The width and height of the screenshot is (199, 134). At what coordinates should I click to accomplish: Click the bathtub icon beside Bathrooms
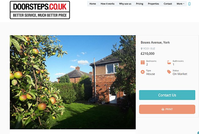(169, 62)
